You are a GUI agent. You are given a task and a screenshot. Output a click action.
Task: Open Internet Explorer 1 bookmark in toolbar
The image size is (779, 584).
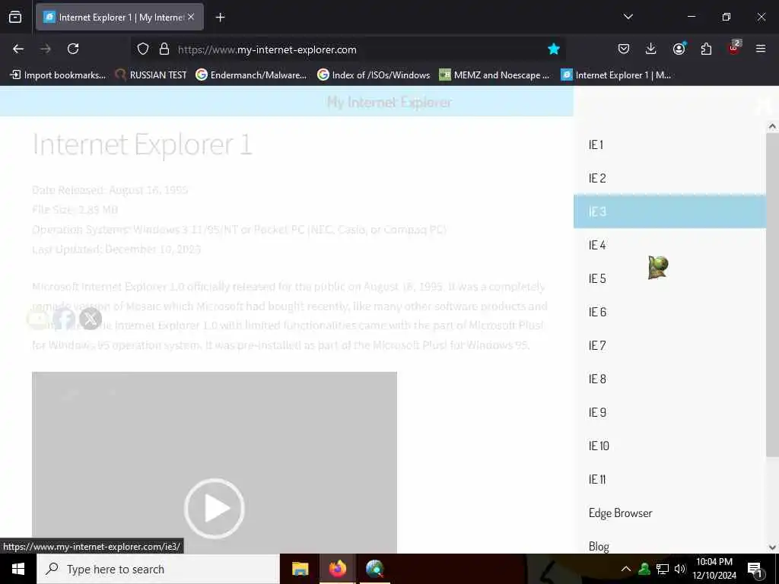[616, 75]
